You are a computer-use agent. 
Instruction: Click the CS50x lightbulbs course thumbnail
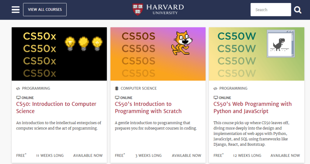point(59,54)
